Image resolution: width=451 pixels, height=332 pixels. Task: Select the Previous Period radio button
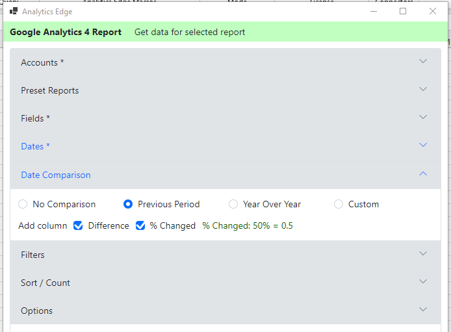click(128, 204)
